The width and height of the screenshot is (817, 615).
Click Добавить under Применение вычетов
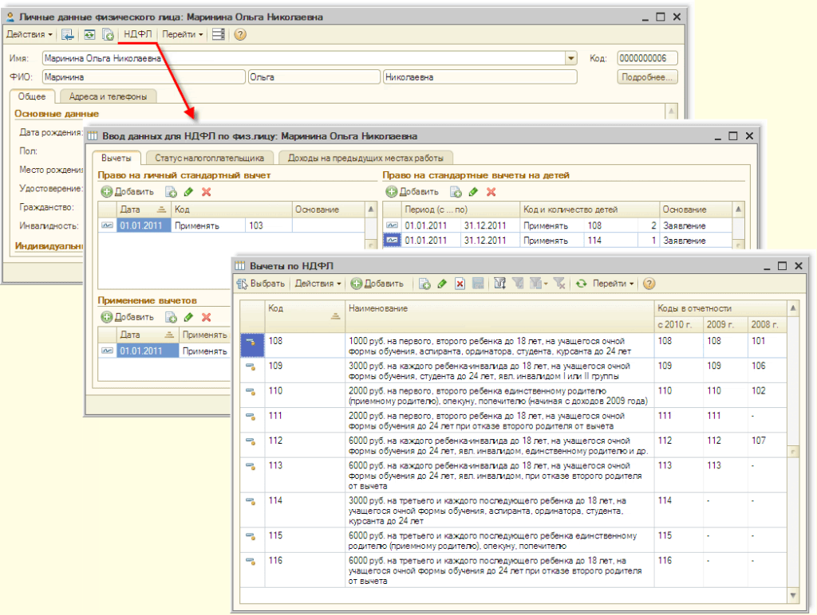128,317
